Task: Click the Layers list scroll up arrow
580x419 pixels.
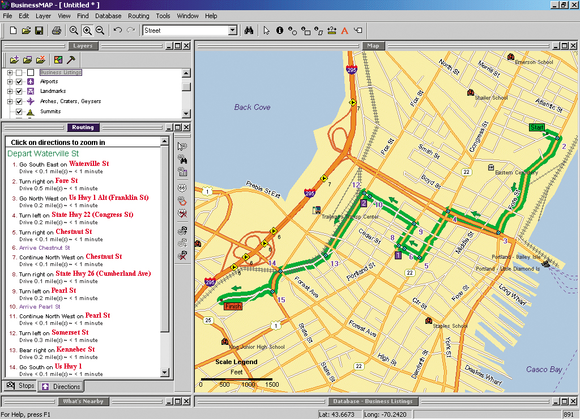Action: 186,73
